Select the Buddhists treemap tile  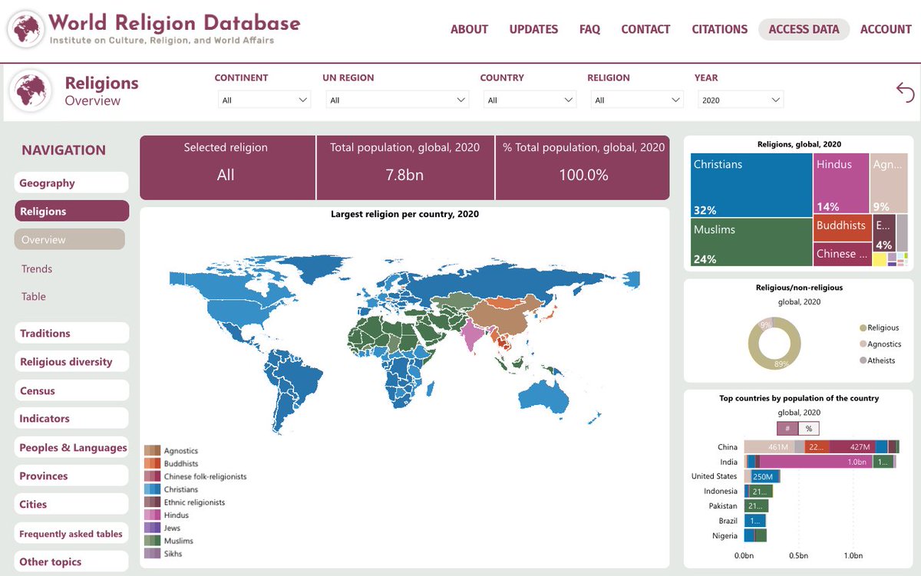(843, 228)
